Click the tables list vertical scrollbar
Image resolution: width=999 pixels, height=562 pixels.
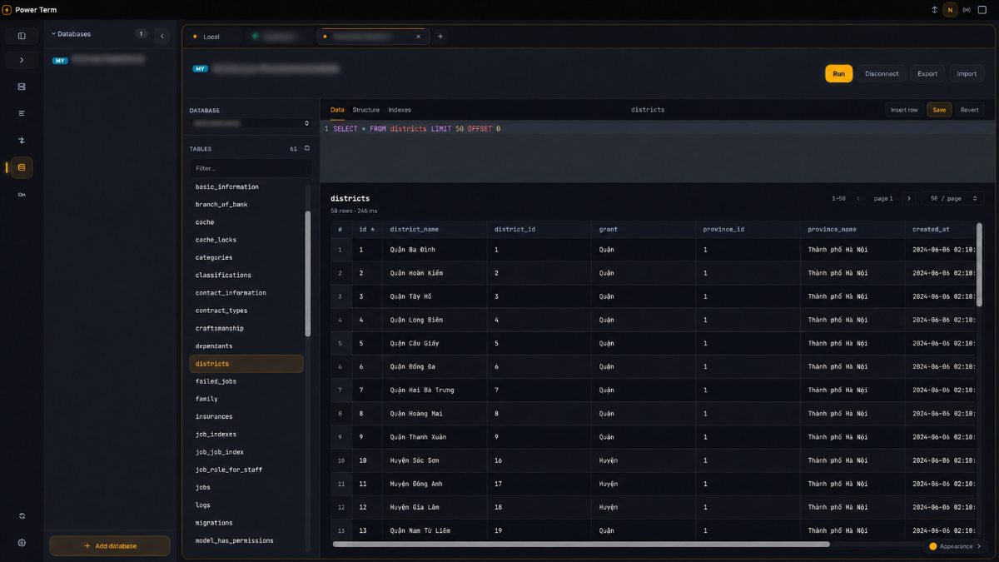point(308,273)
